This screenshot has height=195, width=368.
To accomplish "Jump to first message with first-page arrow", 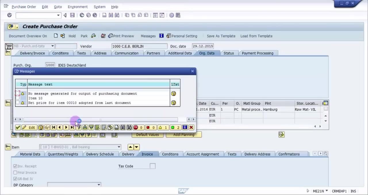I will (53, 128).
